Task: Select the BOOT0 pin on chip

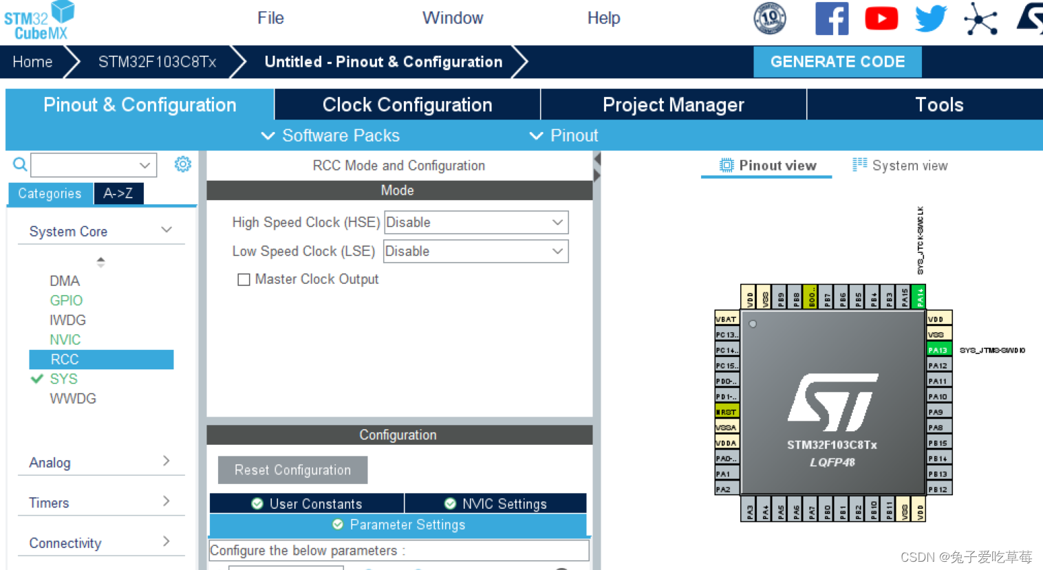Action: 811,296
